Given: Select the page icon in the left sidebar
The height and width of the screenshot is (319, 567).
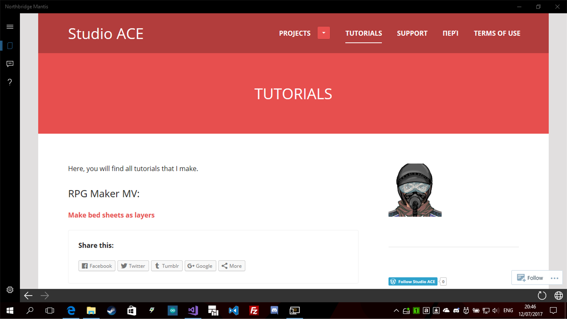Looking at the screenshot, I should [10, 45].
